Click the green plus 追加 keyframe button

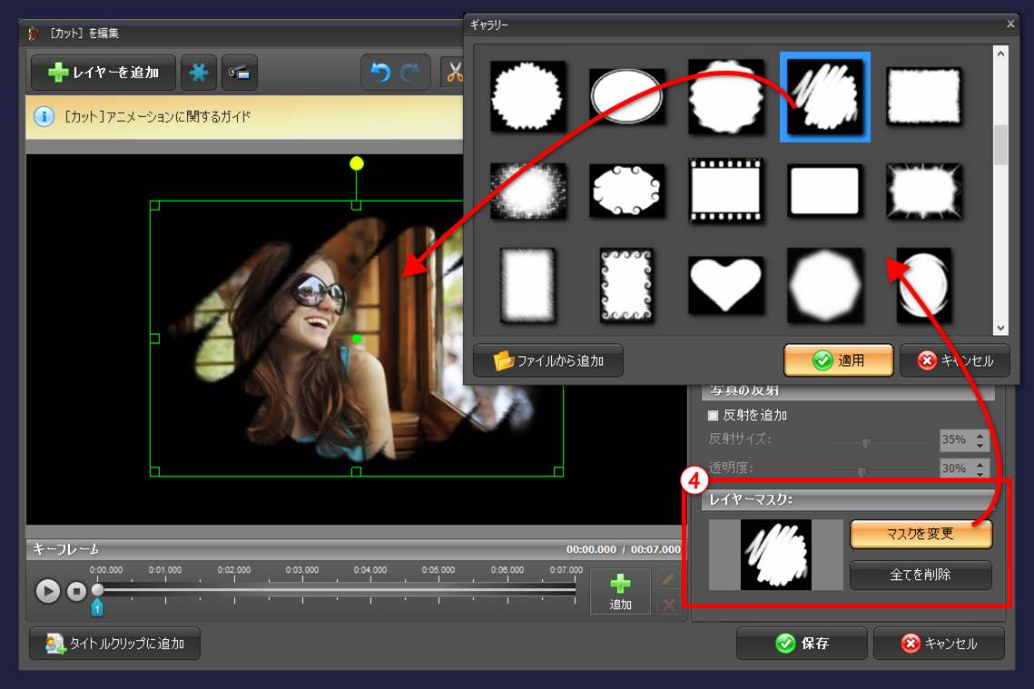(x=620, y=591)
